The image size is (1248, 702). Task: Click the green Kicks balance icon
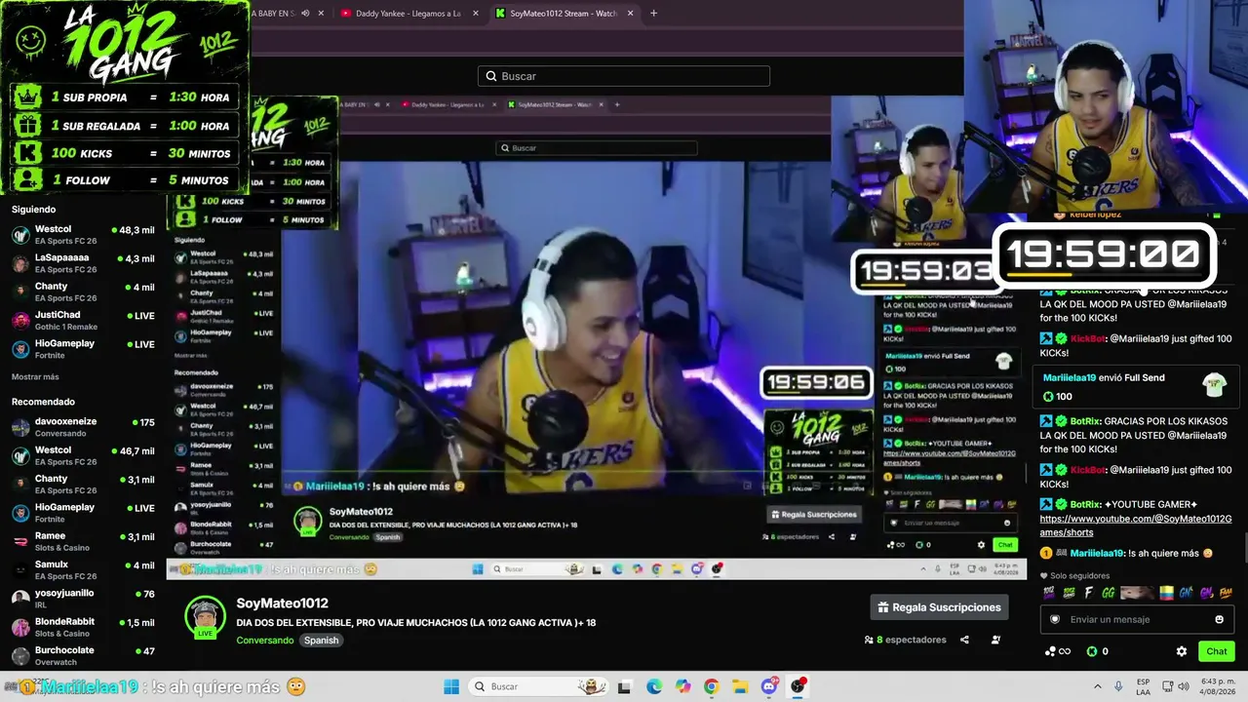click(1092, 651)
